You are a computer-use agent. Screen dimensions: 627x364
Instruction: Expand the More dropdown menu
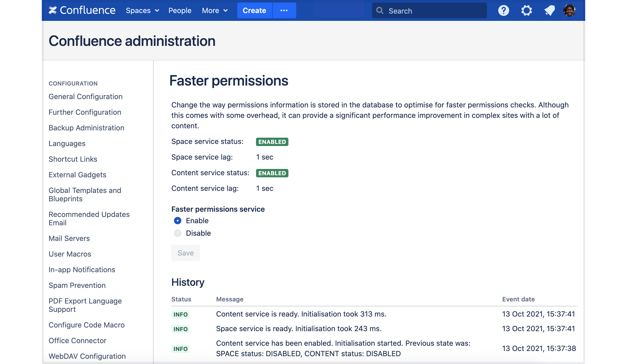(x=215, y=10)
